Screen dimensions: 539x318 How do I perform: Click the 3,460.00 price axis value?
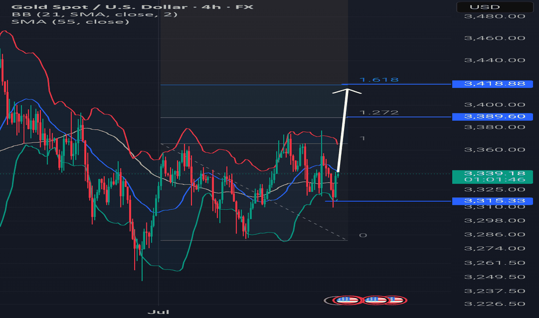(494, 38)
